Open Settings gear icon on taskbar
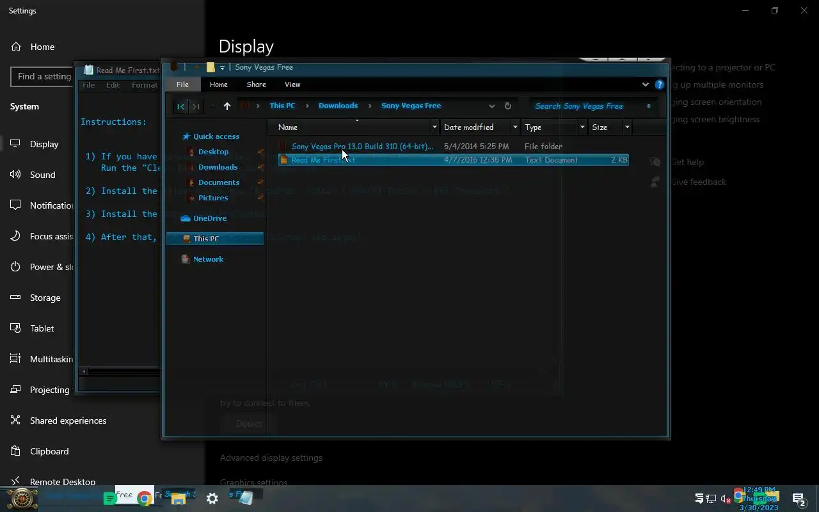 coord(212,499)
